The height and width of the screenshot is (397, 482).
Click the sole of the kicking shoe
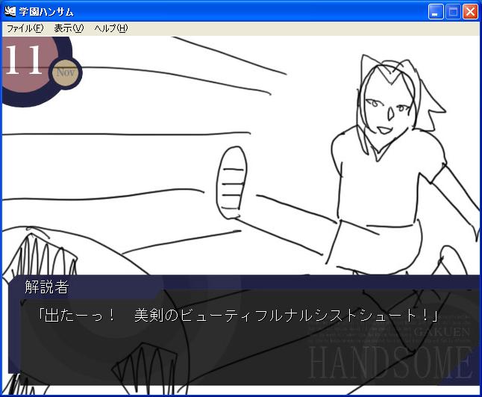[x=232, y=183]
